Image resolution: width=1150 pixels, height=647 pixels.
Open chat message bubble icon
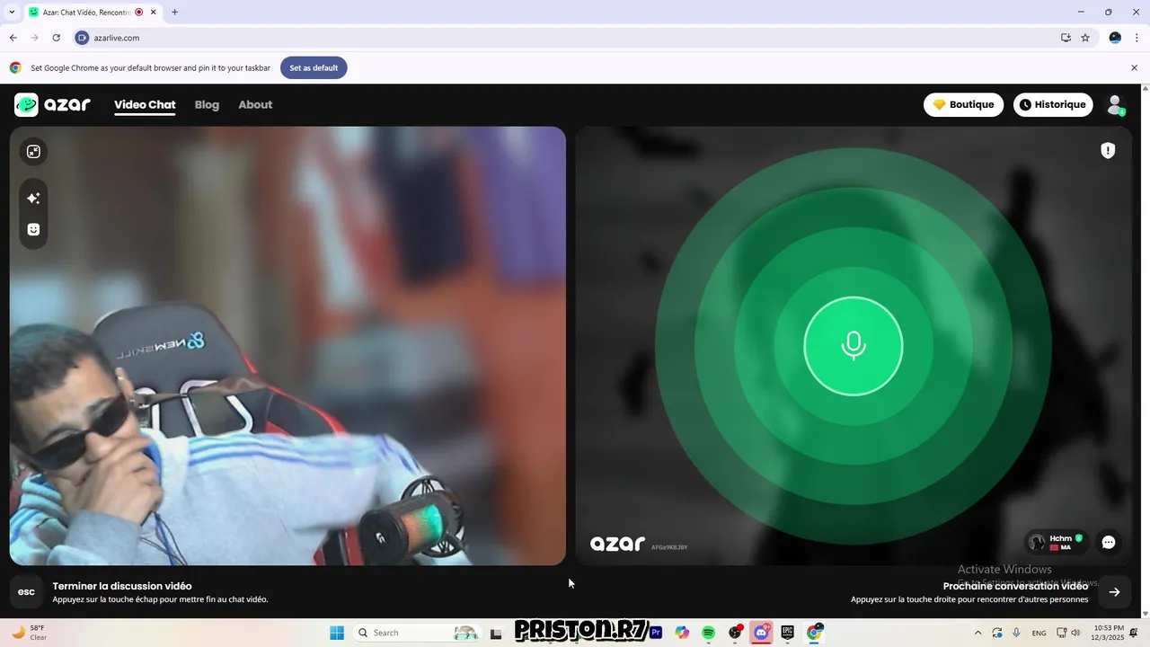pyautogui.click(x=1109, y=542)
